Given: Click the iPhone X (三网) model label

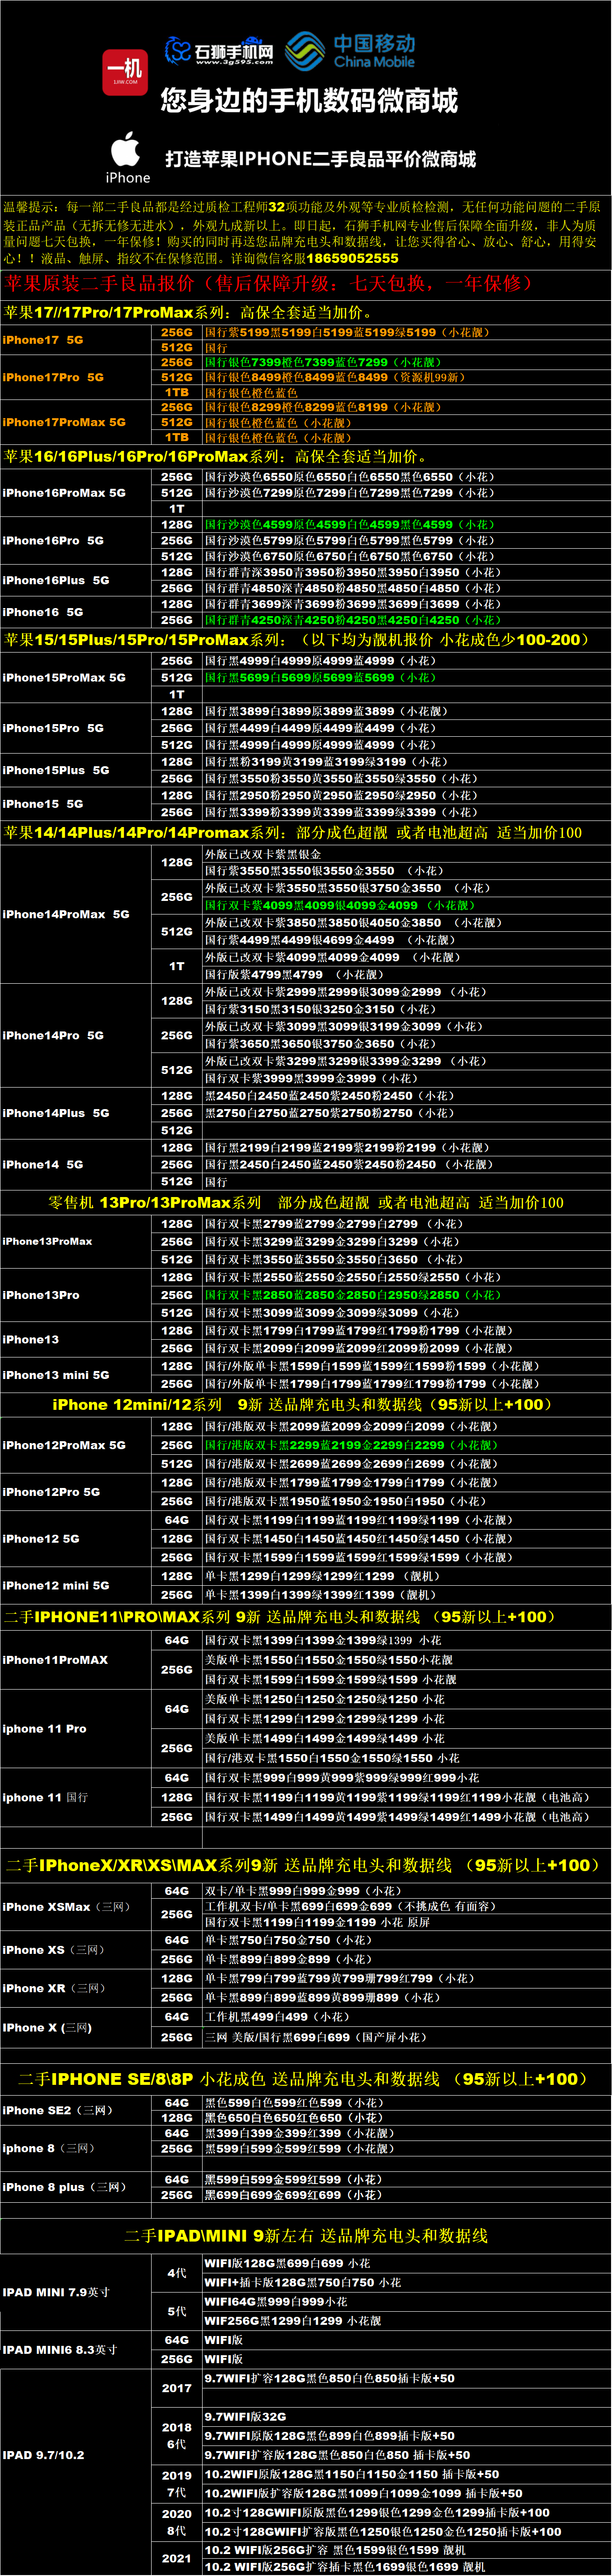Looking at the screenshot, I should coord(47,2027).
